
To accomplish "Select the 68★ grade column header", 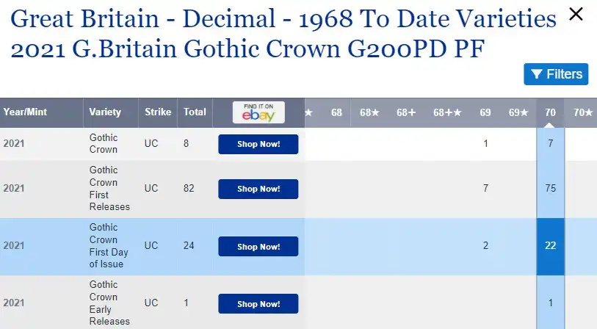I will [369, 112].
